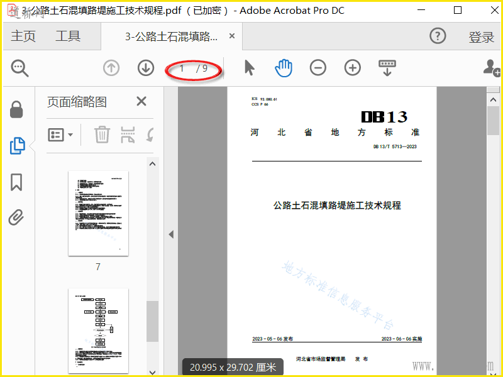This screenshot has width=503, height=377.
Task: Activate the hand pan tool
Action: [x=284, y=68]
